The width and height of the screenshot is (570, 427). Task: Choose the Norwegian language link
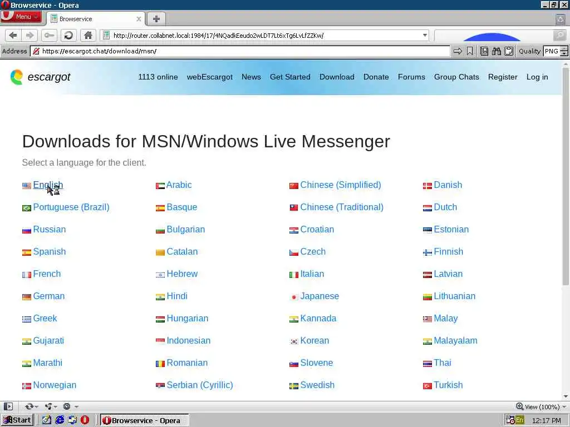click(55, 385)
